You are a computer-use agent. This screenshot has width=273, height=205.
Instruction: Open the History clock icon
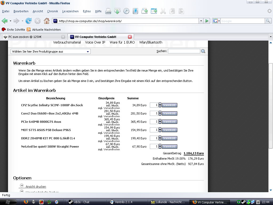pyautogui.click(x=126, y=11)
